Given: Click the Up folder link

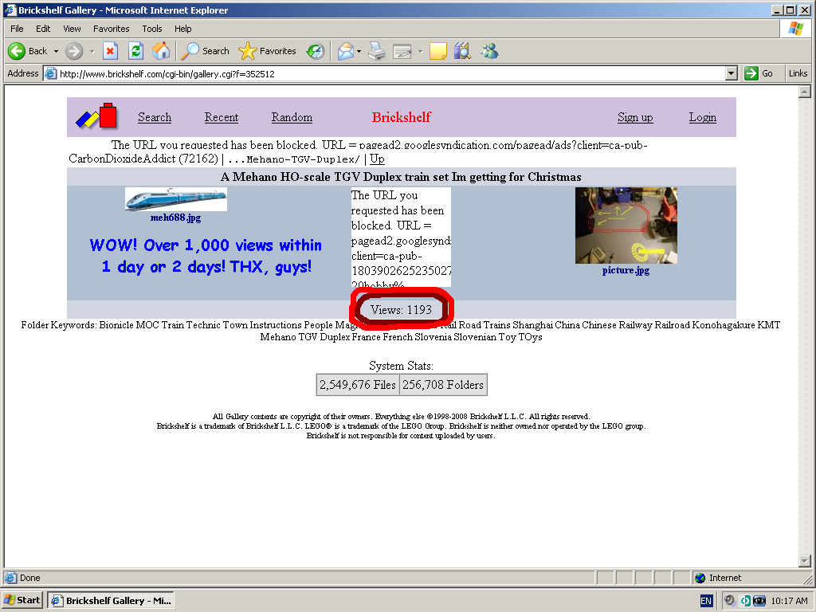Looking at the screenshot, I should [377, 159].
